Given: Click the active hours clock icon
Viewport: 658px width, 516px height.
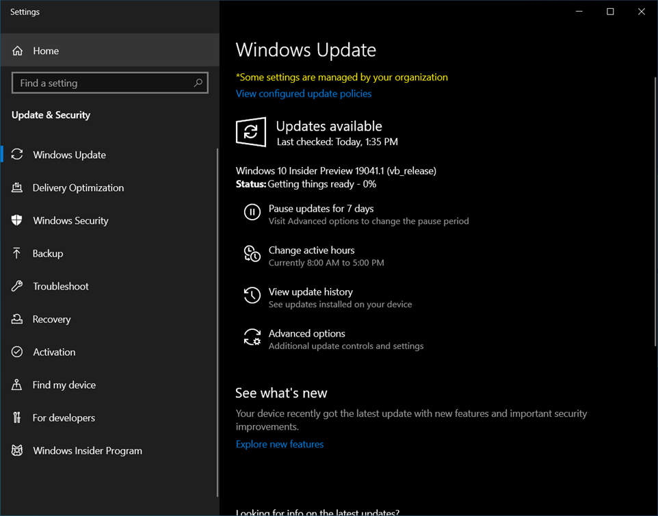Looking at the screenshot, I should coord(252,254).
